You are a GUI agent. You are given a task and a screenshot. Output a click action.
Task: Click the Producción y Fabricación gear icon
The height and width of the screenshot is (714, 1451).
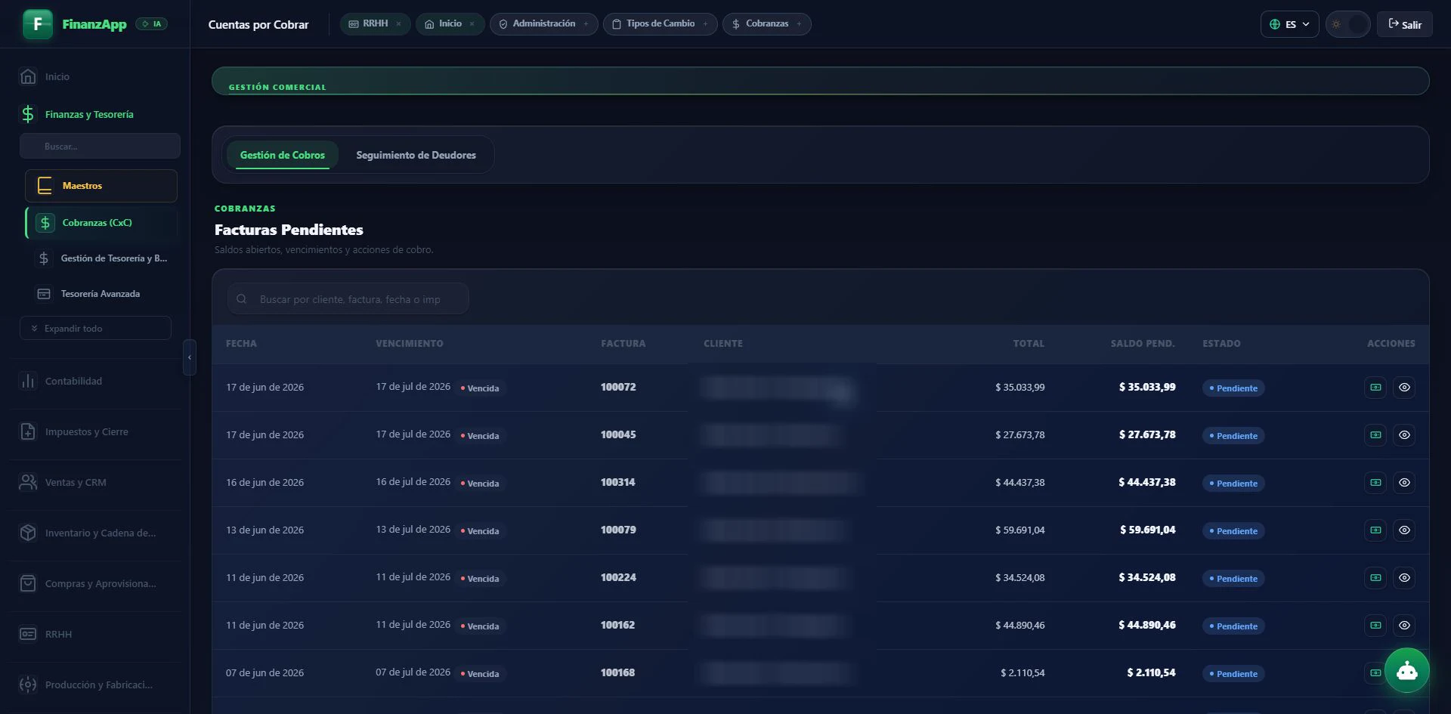coord(28,685)
